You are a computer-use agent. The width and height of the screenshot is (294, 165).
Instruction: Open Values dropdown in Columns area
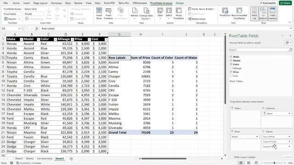[x=289, y=114]
